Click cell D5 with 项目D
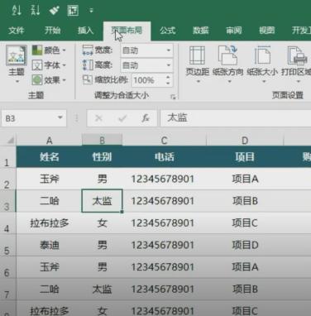This screenshot has width=311, height=316. click(x=245, y=245)
